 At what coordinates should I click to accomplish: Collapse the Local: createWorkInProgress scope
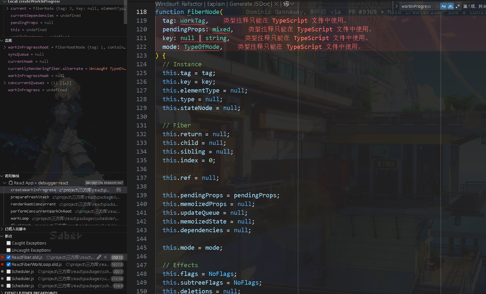[x=5, y=2]
